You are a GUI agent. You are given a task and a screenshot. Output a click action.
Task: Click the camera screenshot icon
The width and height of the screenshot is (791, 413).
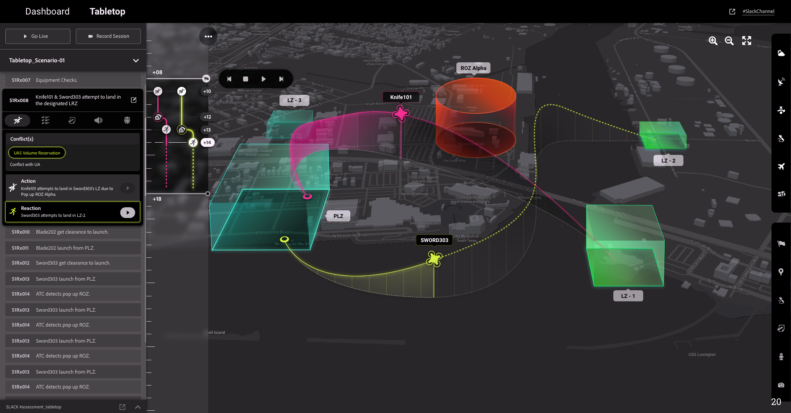point(781,385)
